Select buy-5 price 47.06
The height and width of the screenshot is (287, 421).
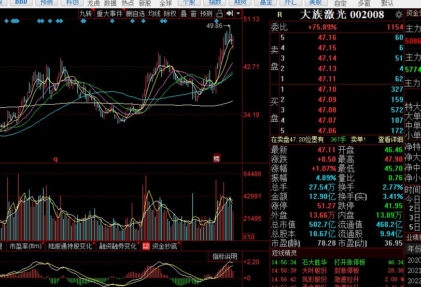pos(327,131)
